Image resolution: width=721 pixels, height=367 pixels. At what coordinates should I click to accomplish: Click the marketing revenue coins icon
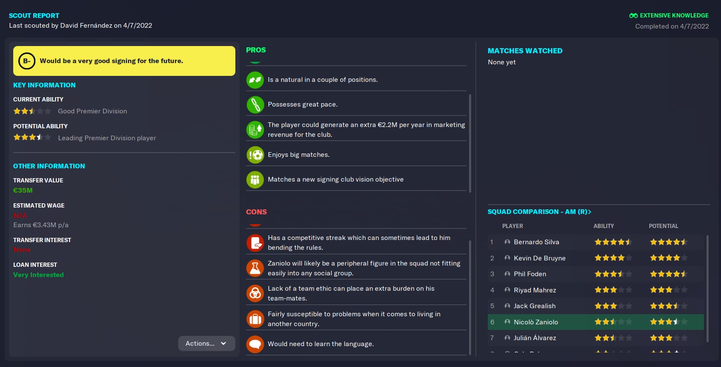click(255, 130)
